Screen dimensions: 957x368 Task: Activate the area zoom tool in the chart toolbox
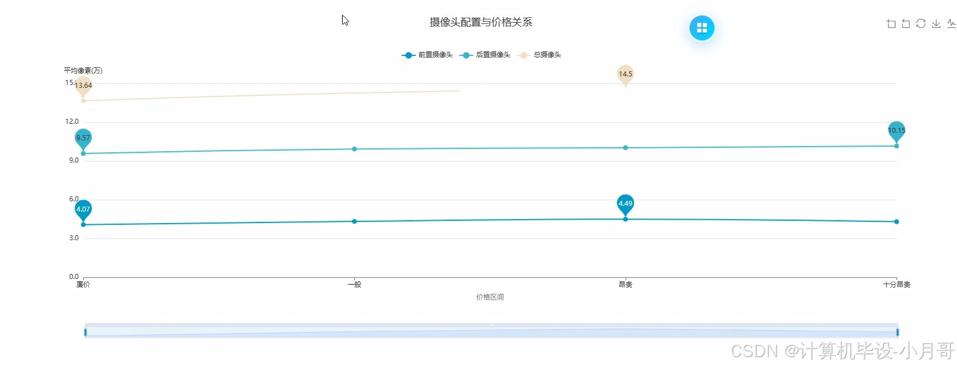point(891,23)
